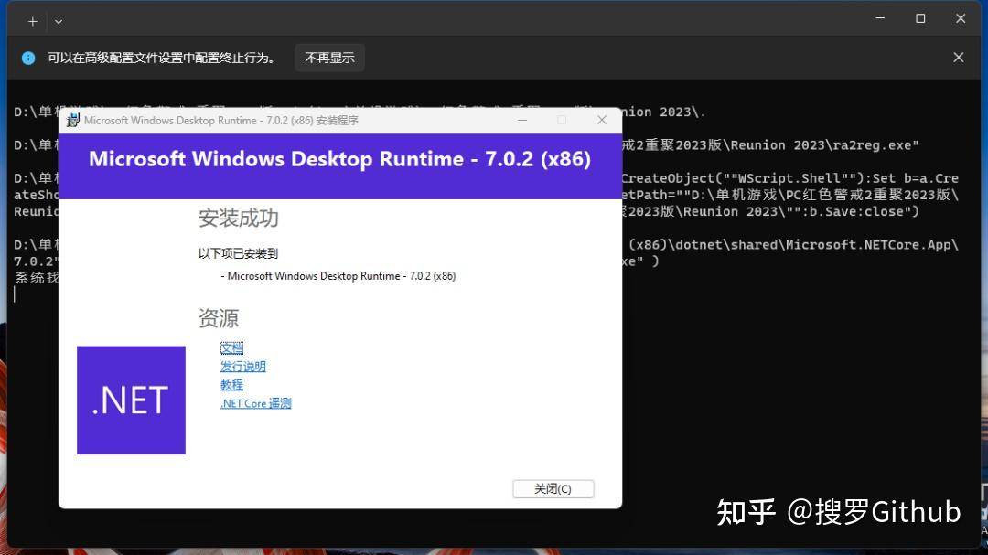Open a new terminal tab with plus icon

point(33,21)
